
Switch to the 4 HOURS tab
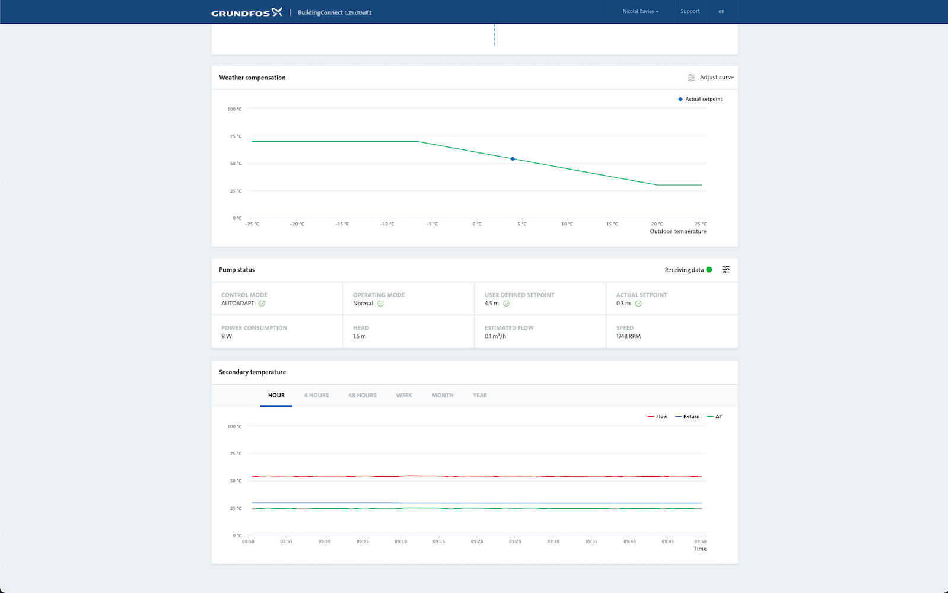coord(316,396)
